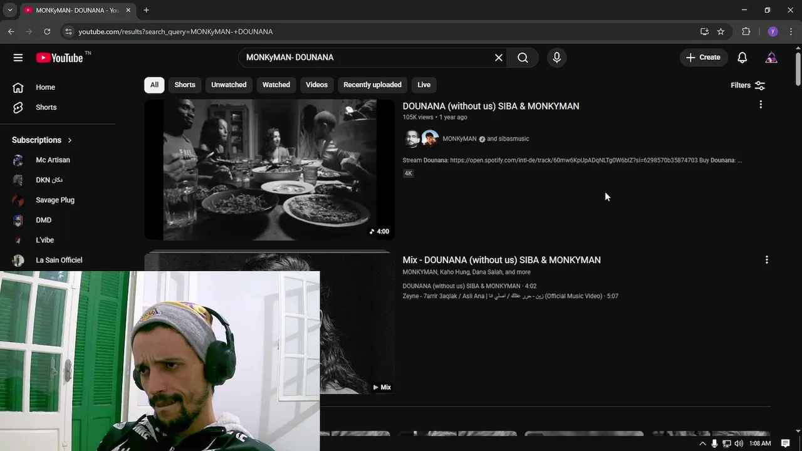
Task: Open Chrome profile avatar y
Action: click(773, 31)
